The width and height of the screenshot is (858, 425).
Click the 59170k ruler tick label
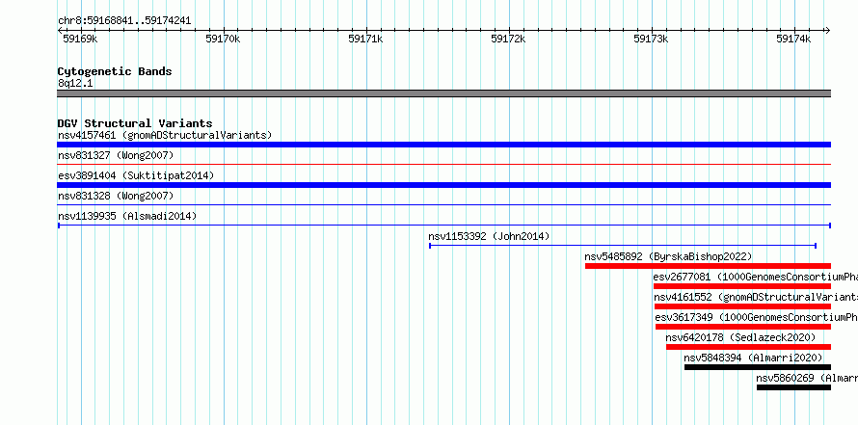coord(223,39)
